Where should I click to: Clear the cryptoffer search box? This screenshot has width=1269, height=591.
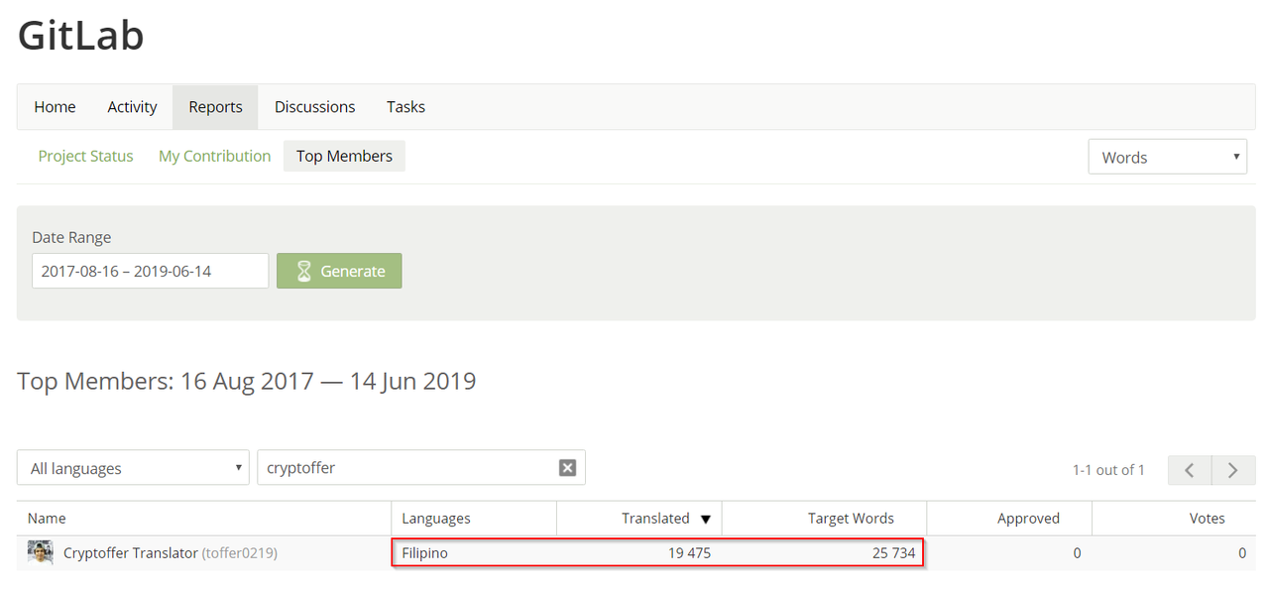[x=567, y=468]
